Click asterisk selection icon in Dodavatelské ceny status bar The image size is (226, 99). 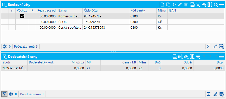coord(11,94)
